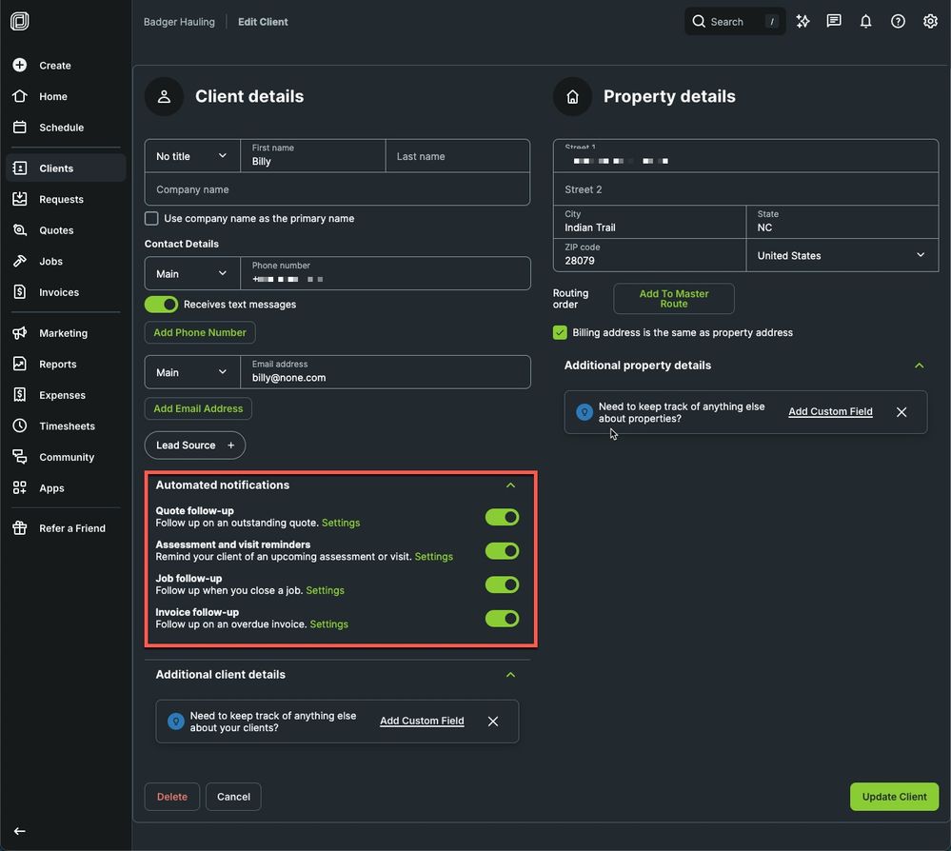Screen dimensions: 951x851
Task: Click the Create plus icon
Action: (20, 66)
